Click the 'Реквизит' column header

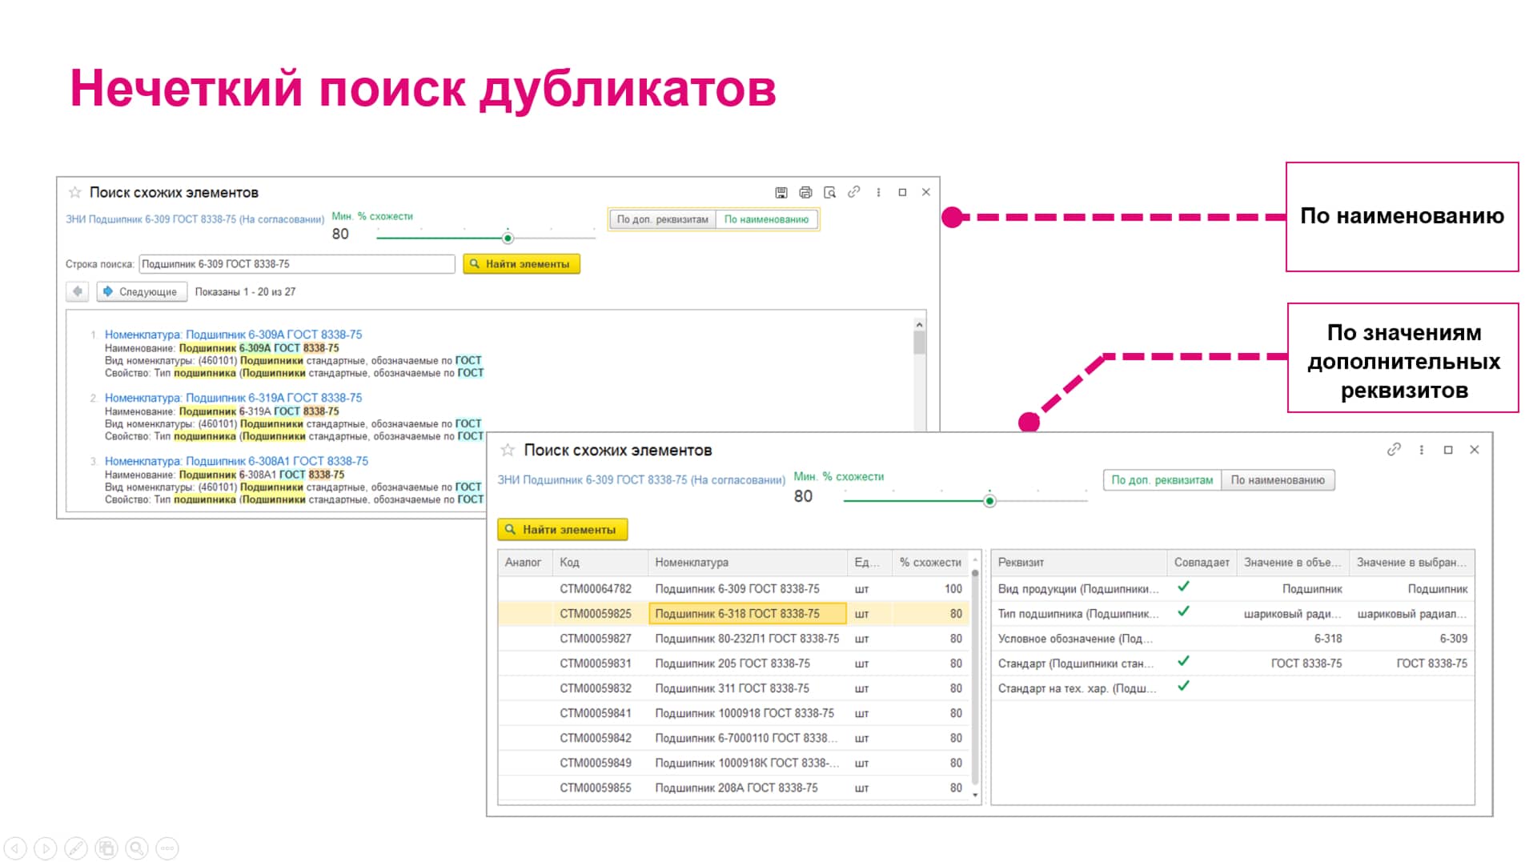click(1078, 563)
